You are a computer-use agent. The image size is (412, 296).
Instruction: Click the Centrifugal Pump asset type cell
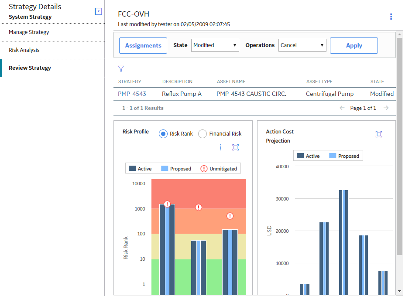click(x=330, y=94)
